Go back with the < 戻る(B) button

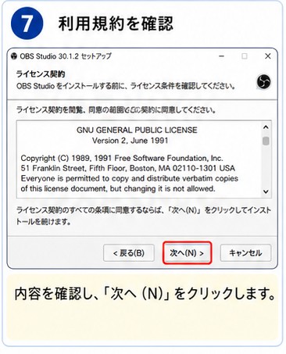pos(129,252)
